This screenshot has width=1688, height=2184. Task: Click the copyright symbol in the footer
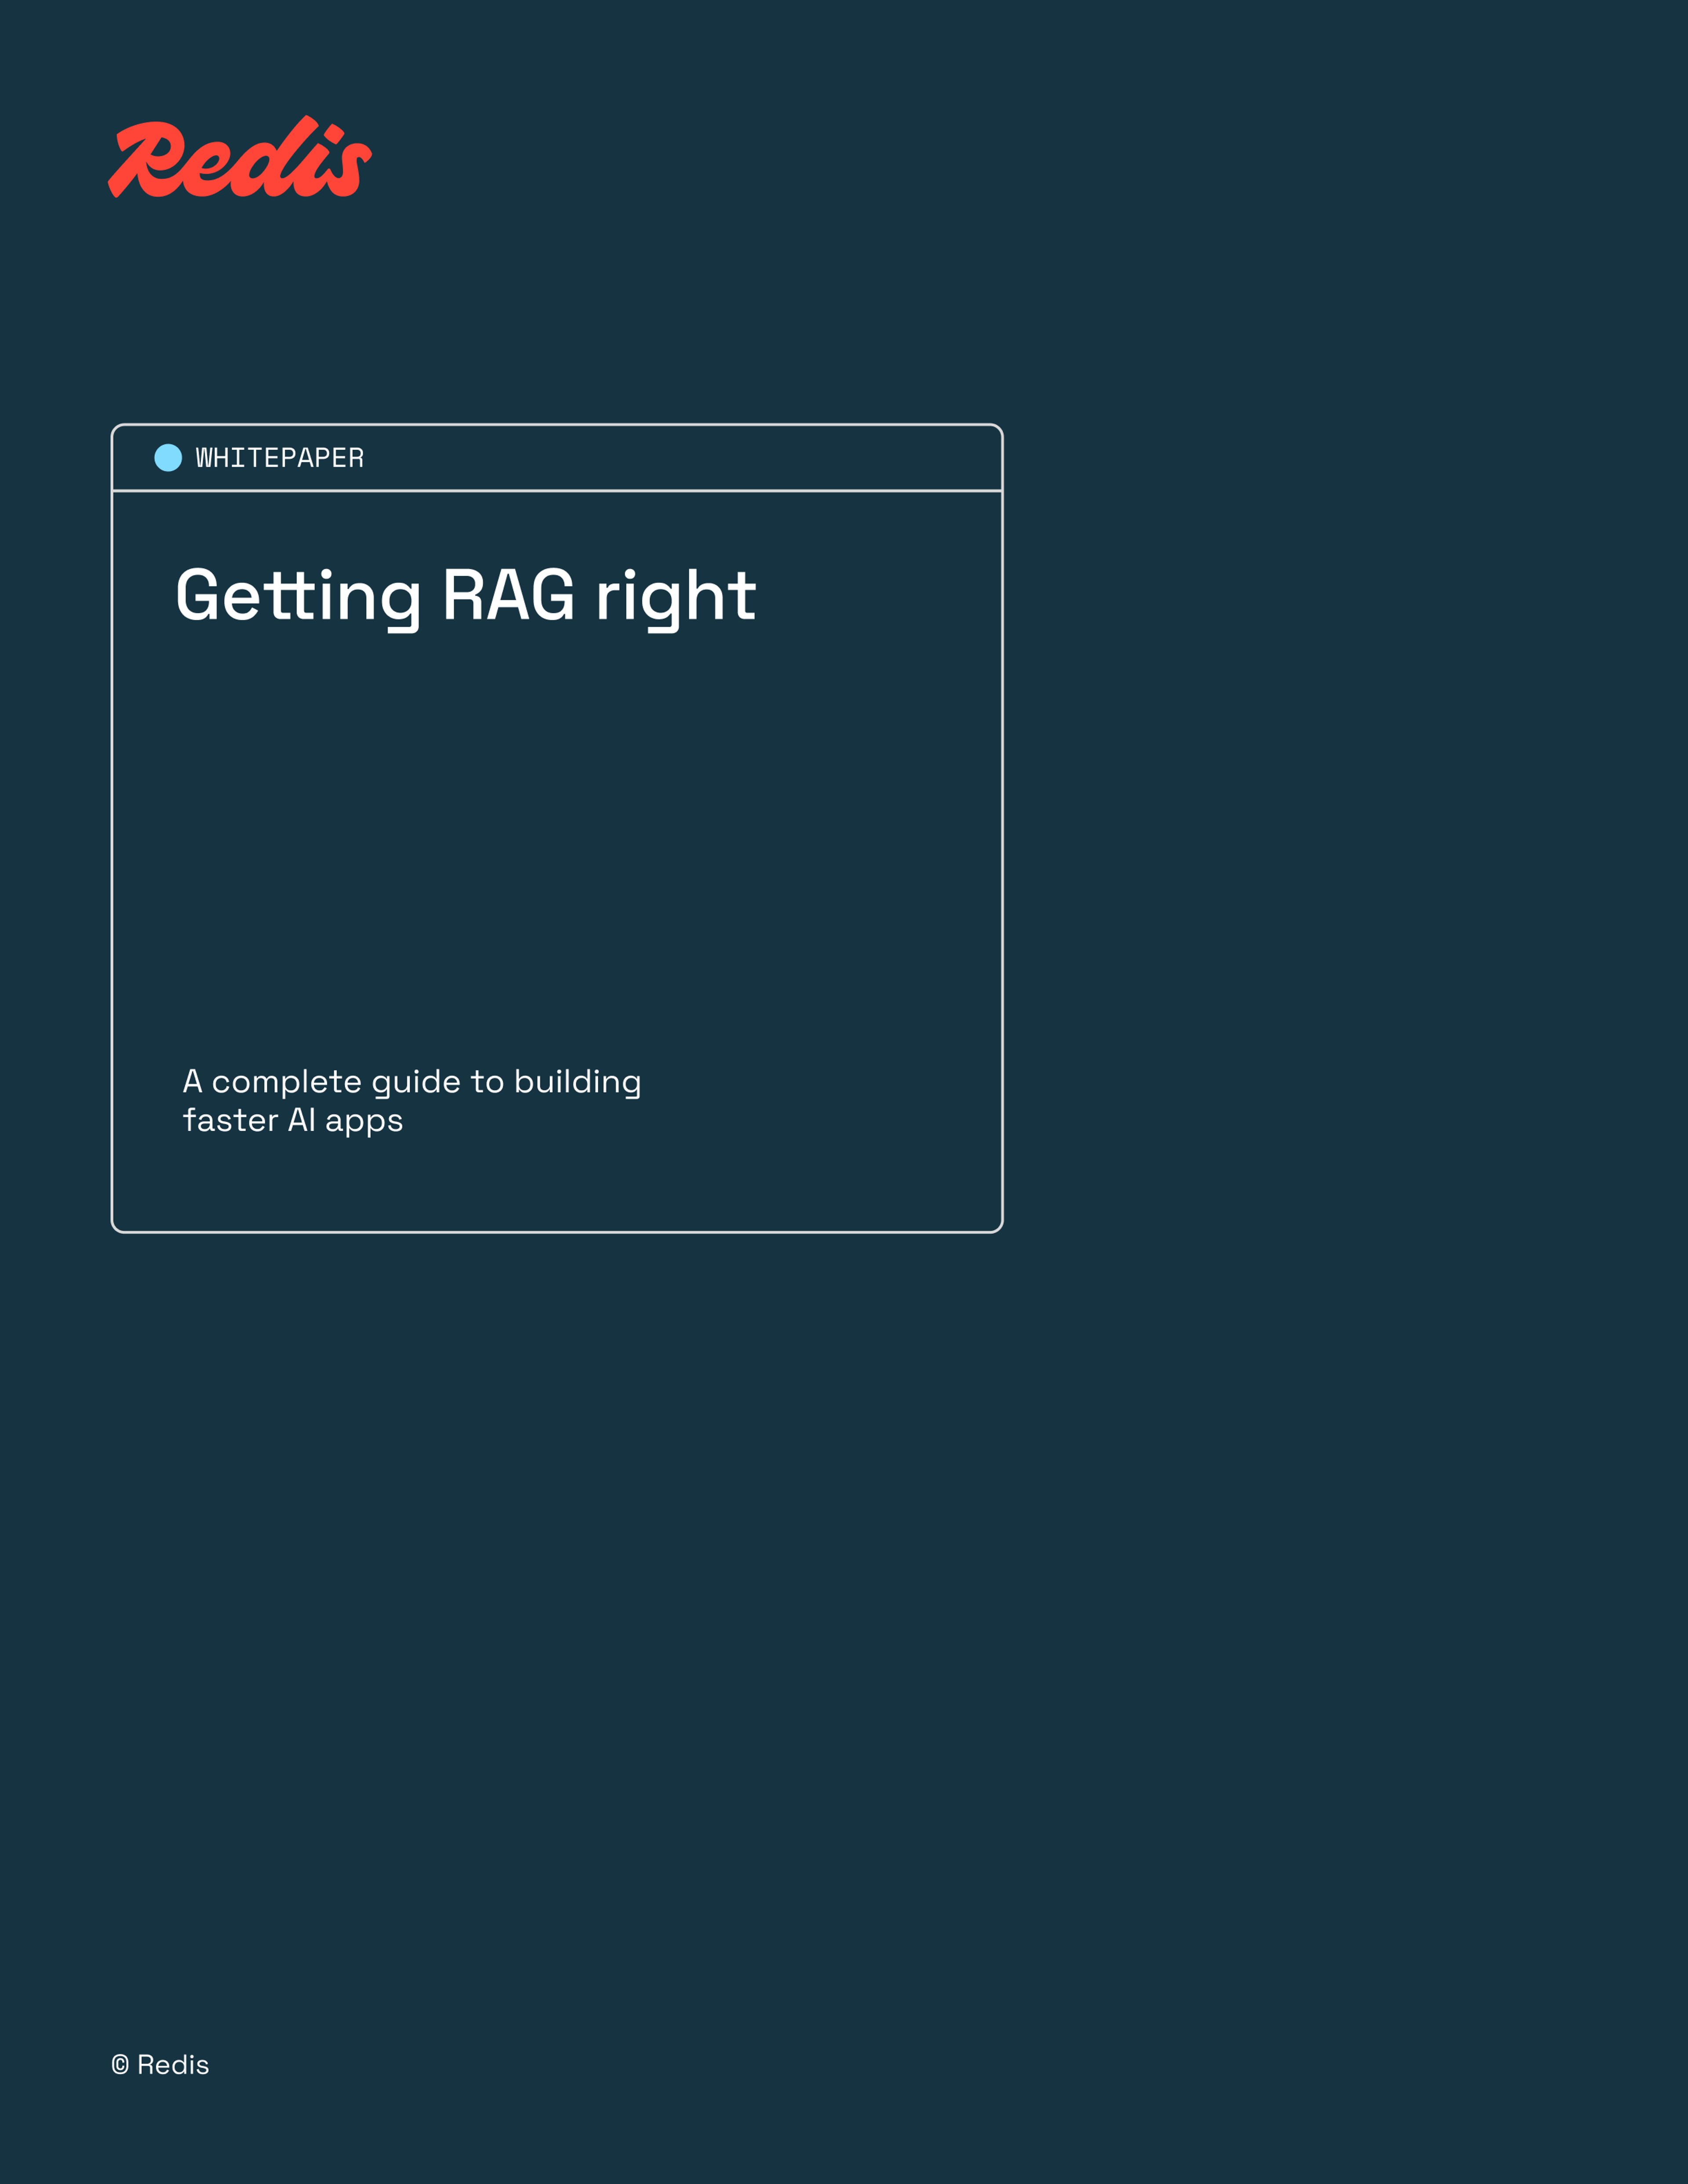120,2065
